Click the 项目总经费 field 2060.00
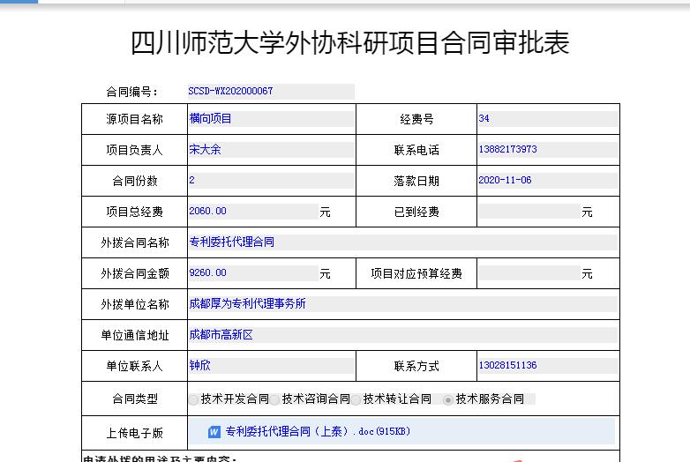The image size is (690, 462). (253, 212)
